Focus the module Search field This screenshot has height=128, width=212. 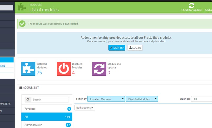pyautogui.click(x=50, y=100)
